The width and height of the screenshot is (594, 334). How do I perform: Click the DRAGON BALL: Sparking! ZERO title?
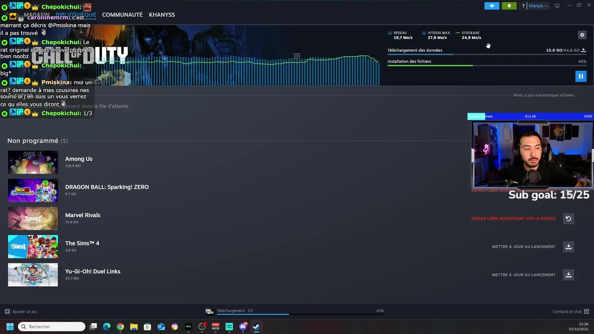coord(107,187)
